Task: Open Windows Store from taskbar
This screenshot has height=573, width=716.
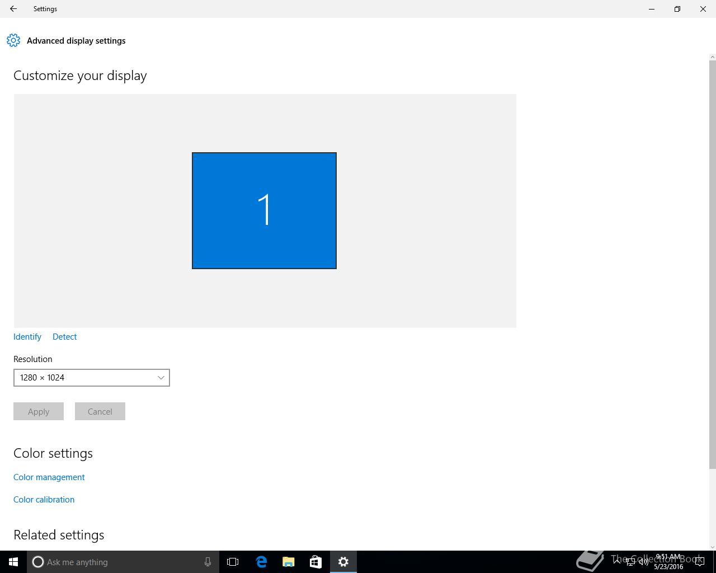Action: pos(315,562)
